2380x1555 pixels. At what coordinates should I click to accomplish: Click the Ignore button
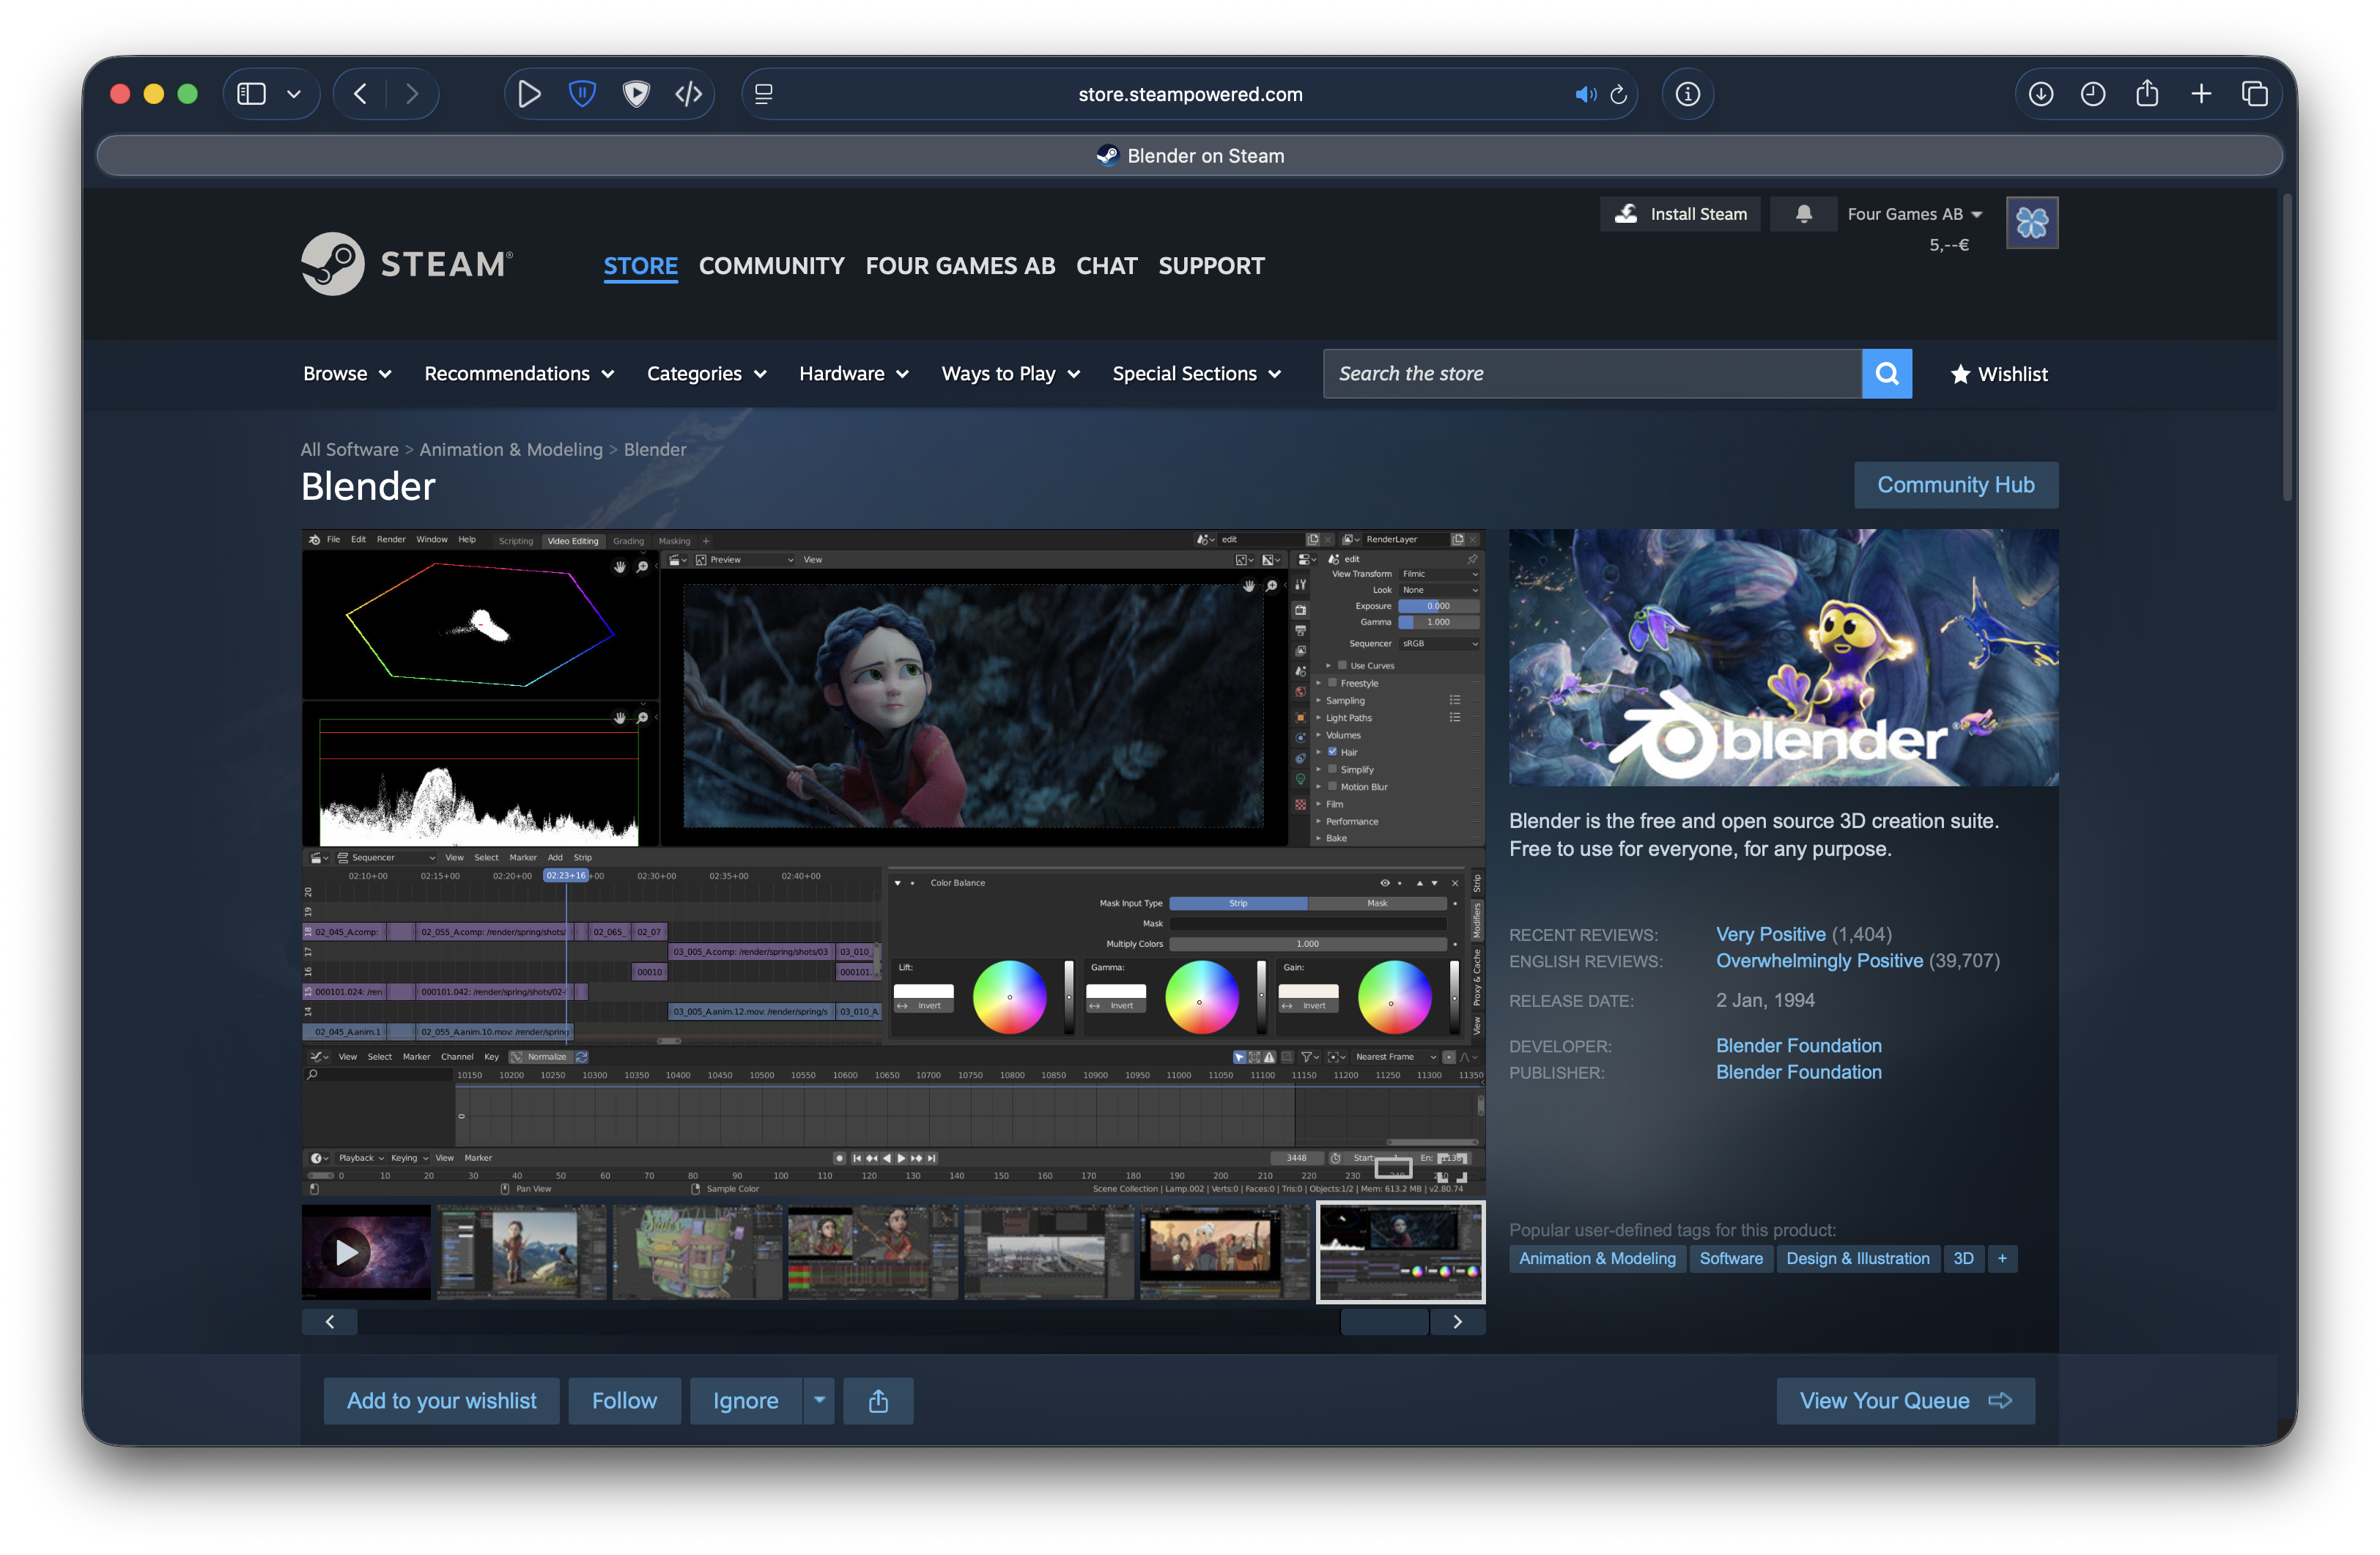point(746,1401)
